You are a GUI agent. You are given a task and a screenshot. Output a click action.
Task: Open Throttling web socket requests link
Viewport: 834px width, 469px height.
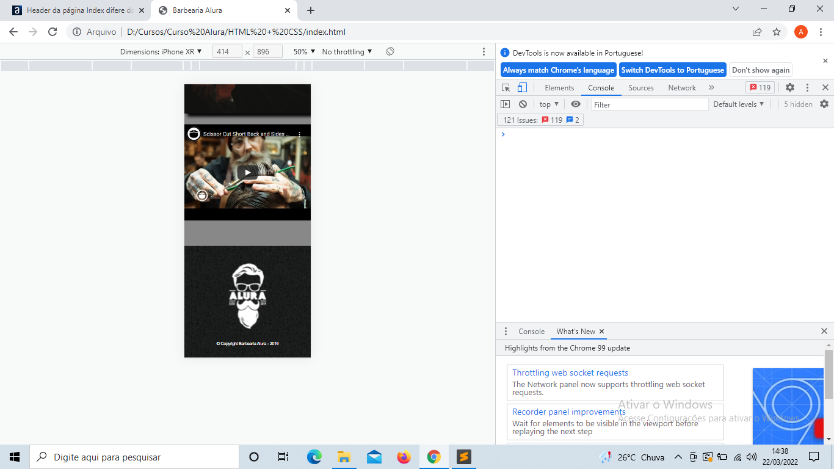click(x=570, y=373)
